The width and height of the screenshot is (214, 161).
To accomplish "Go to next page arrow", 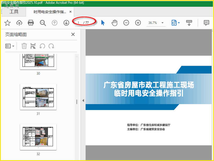I will click(66, 23).
